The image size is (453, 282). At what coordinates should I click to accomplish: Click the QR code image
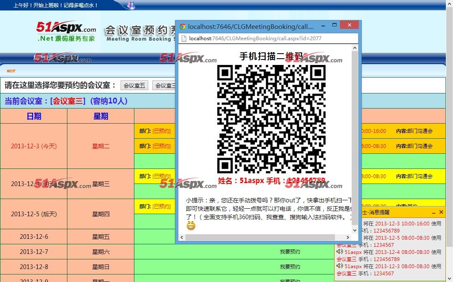point(271,119)
